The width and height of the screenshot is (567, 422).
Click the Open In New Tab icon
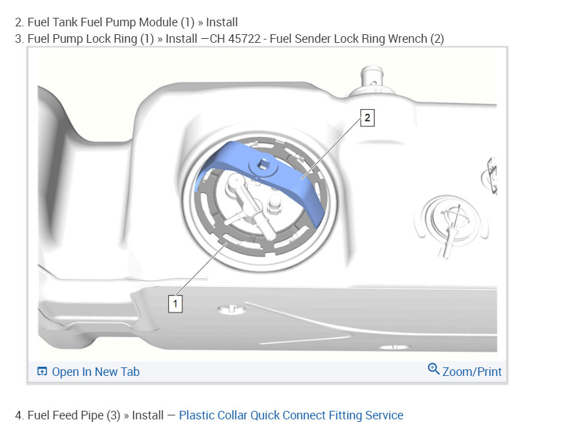[42, 371]
